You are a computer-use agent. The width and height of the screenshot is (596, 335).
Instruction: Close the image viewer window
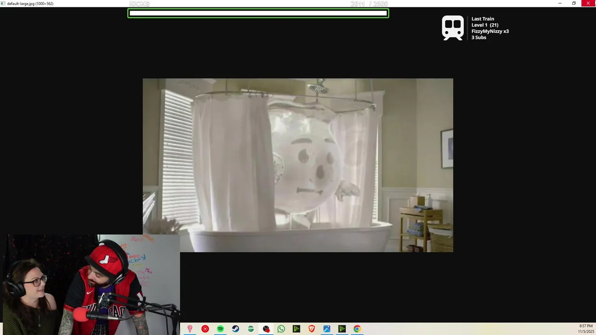point(589,3)
